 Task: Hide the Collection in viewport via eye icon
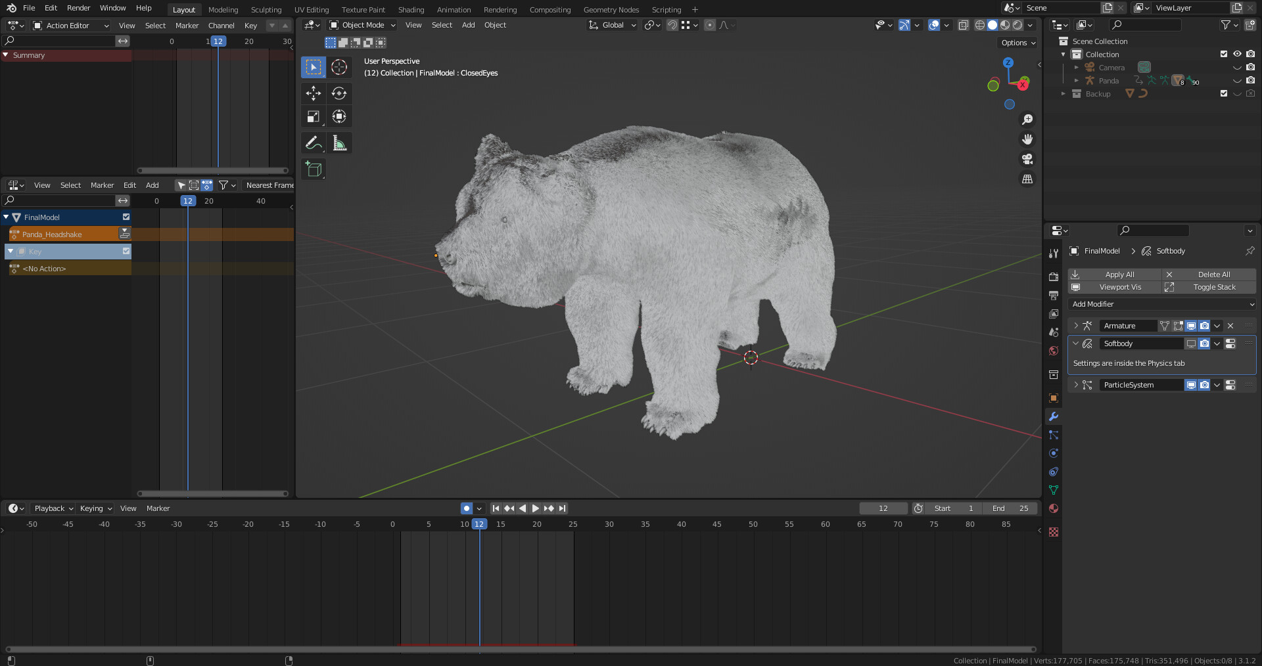[x=1237, y=54]
